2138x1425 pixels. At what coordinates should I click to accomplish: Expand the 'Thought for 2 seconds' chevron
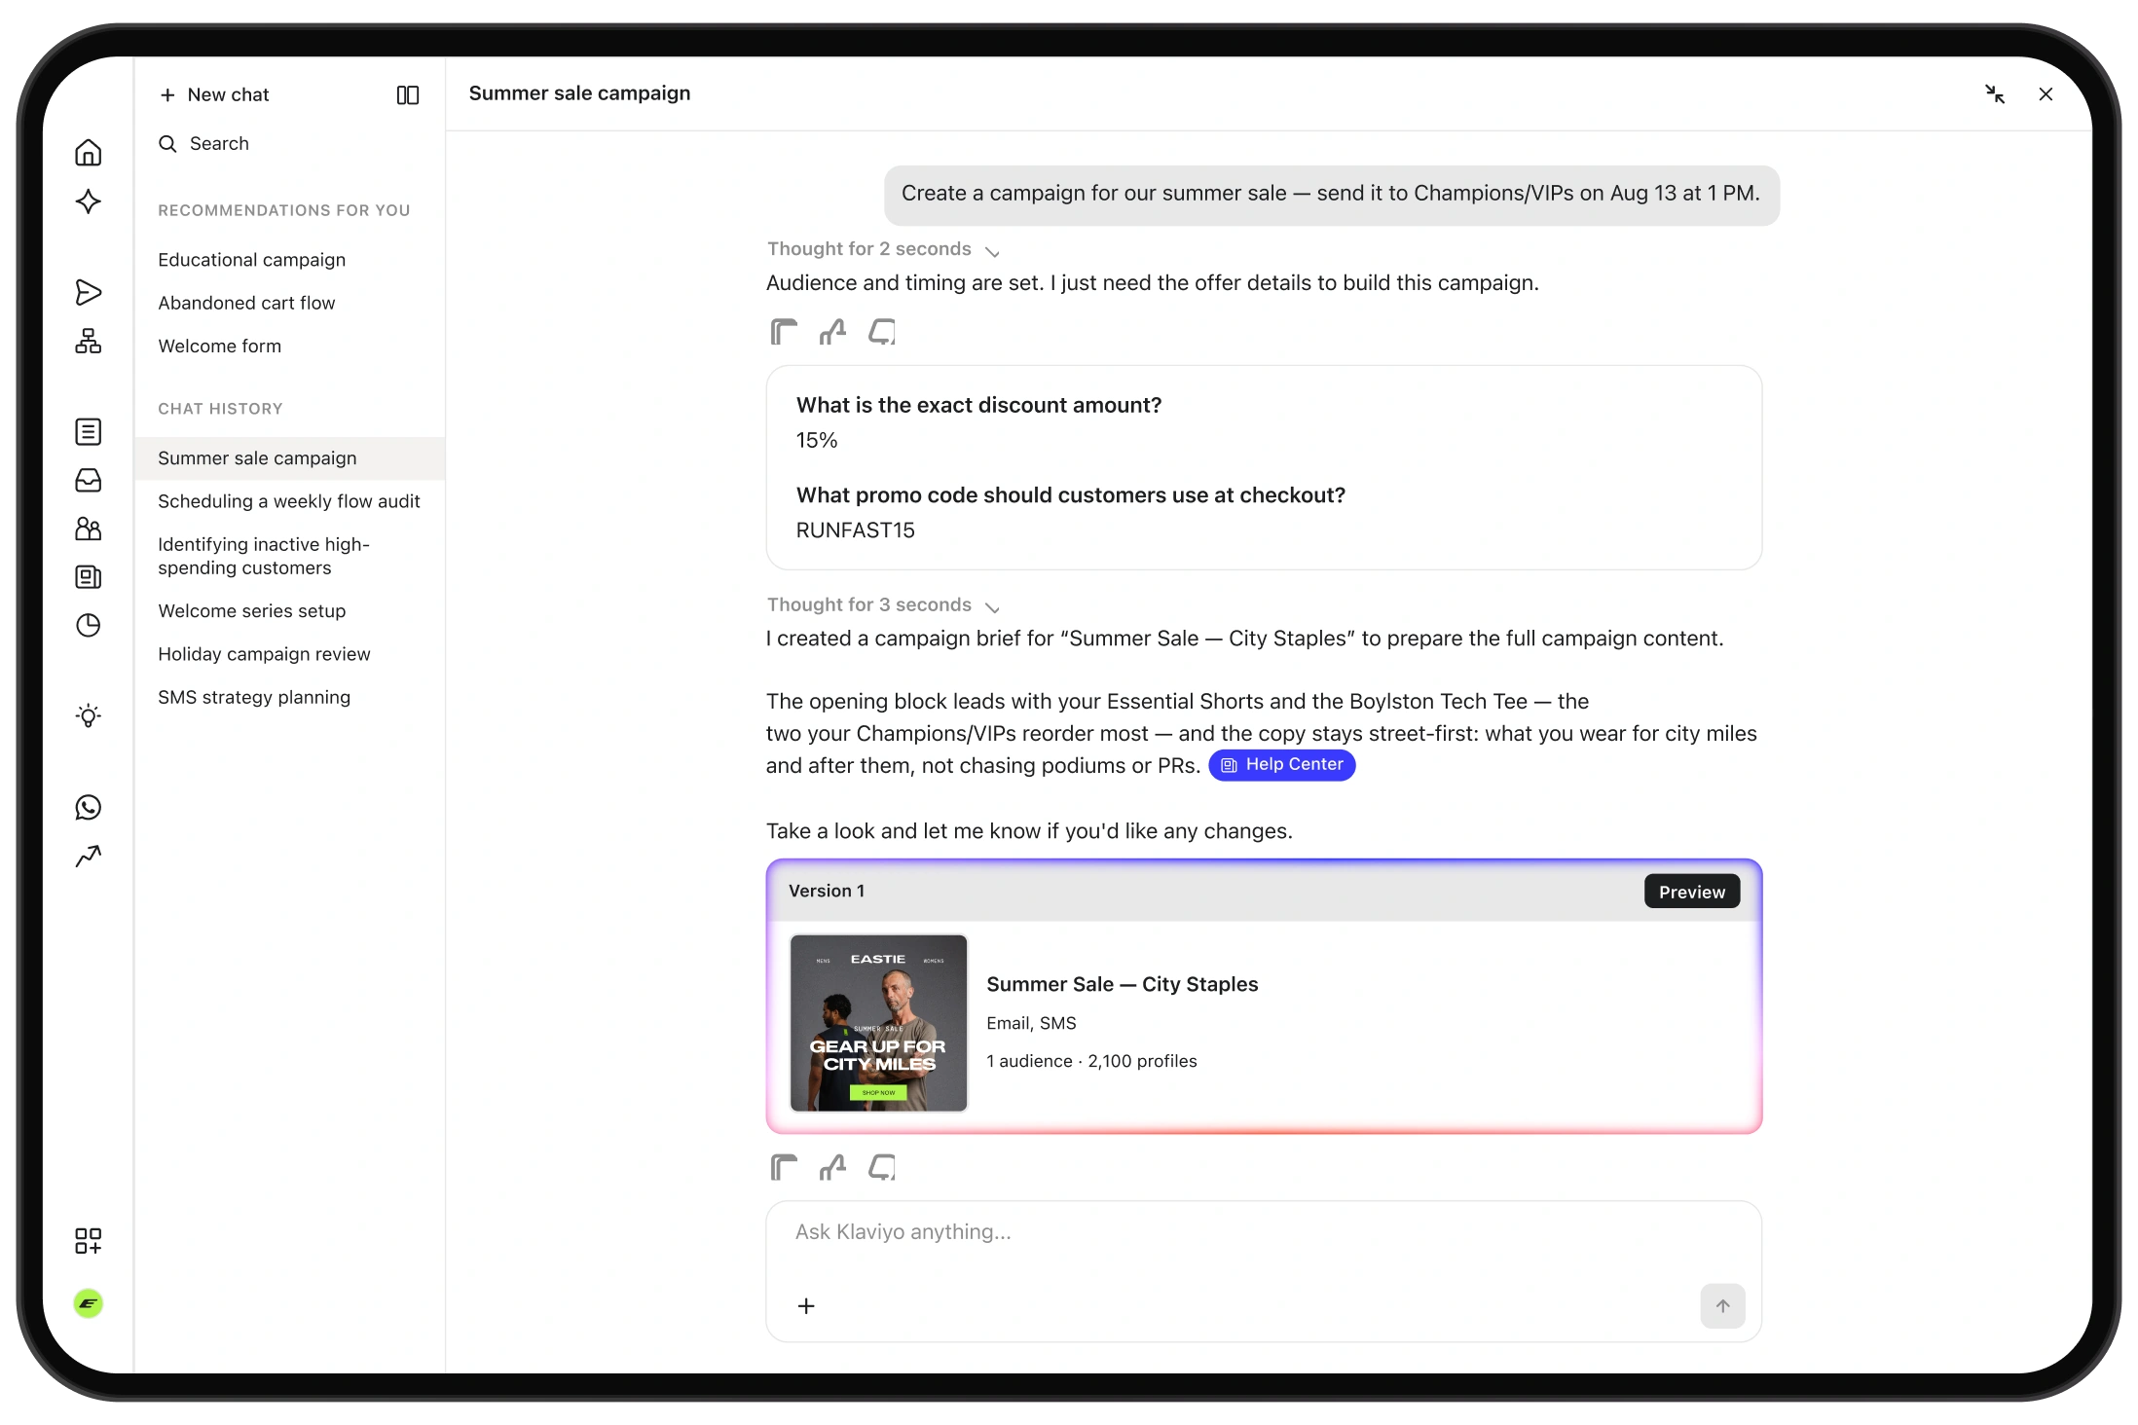click(x=992, y=251)
